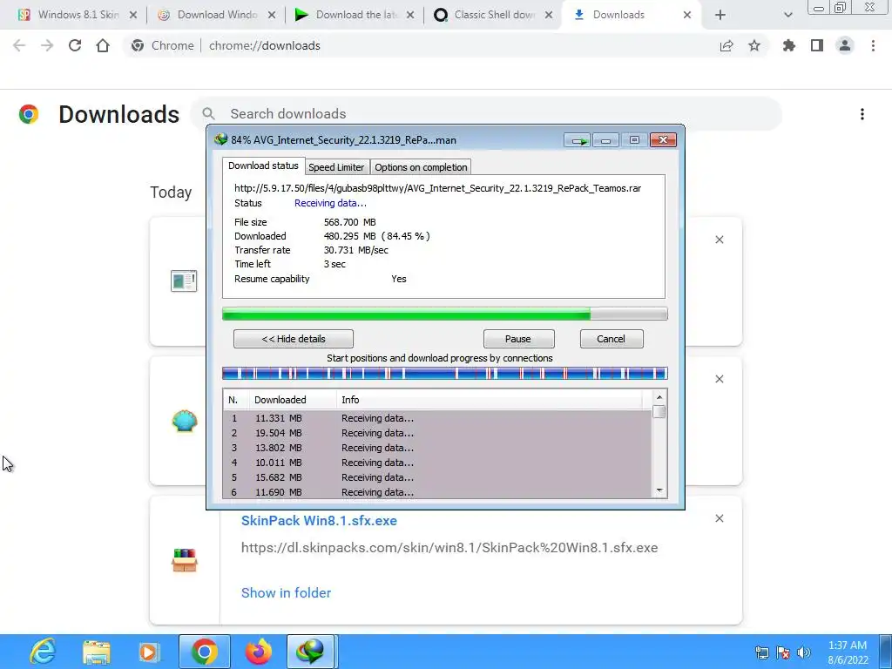Image resolution: width=892 pixels, height=669 pixels.
Task: Expand the Chrome tab search chevron
Action: coord(787,16)
